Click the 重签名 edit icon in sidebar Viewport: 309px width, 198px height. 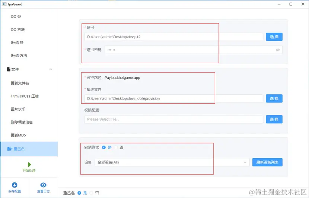click(x=10, y=149)
